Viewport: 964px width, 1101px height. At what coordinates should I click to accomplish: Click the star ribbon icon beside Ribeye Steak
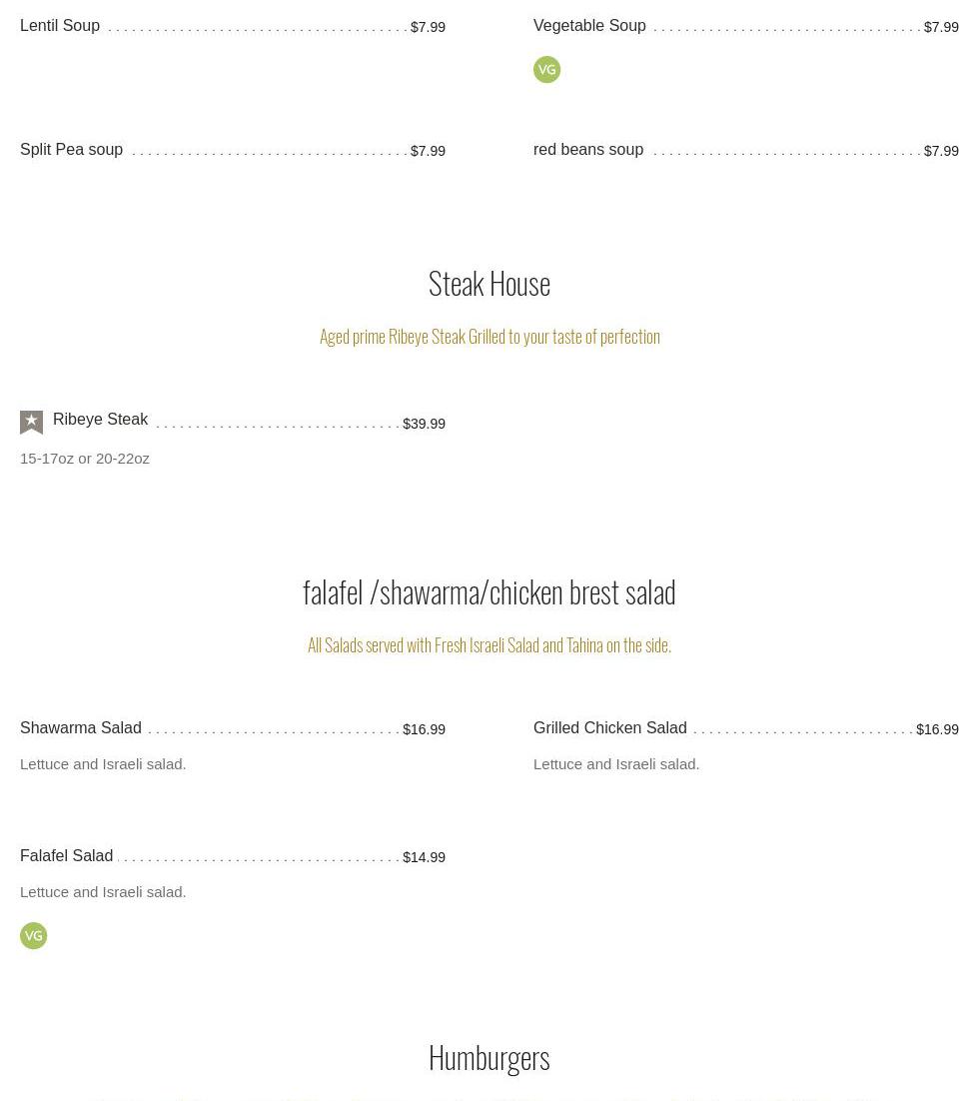32,422
